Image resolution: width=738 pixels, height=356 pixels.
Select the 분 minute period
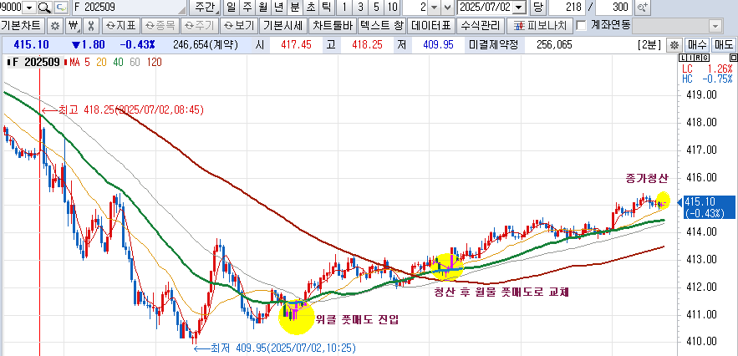294,7
